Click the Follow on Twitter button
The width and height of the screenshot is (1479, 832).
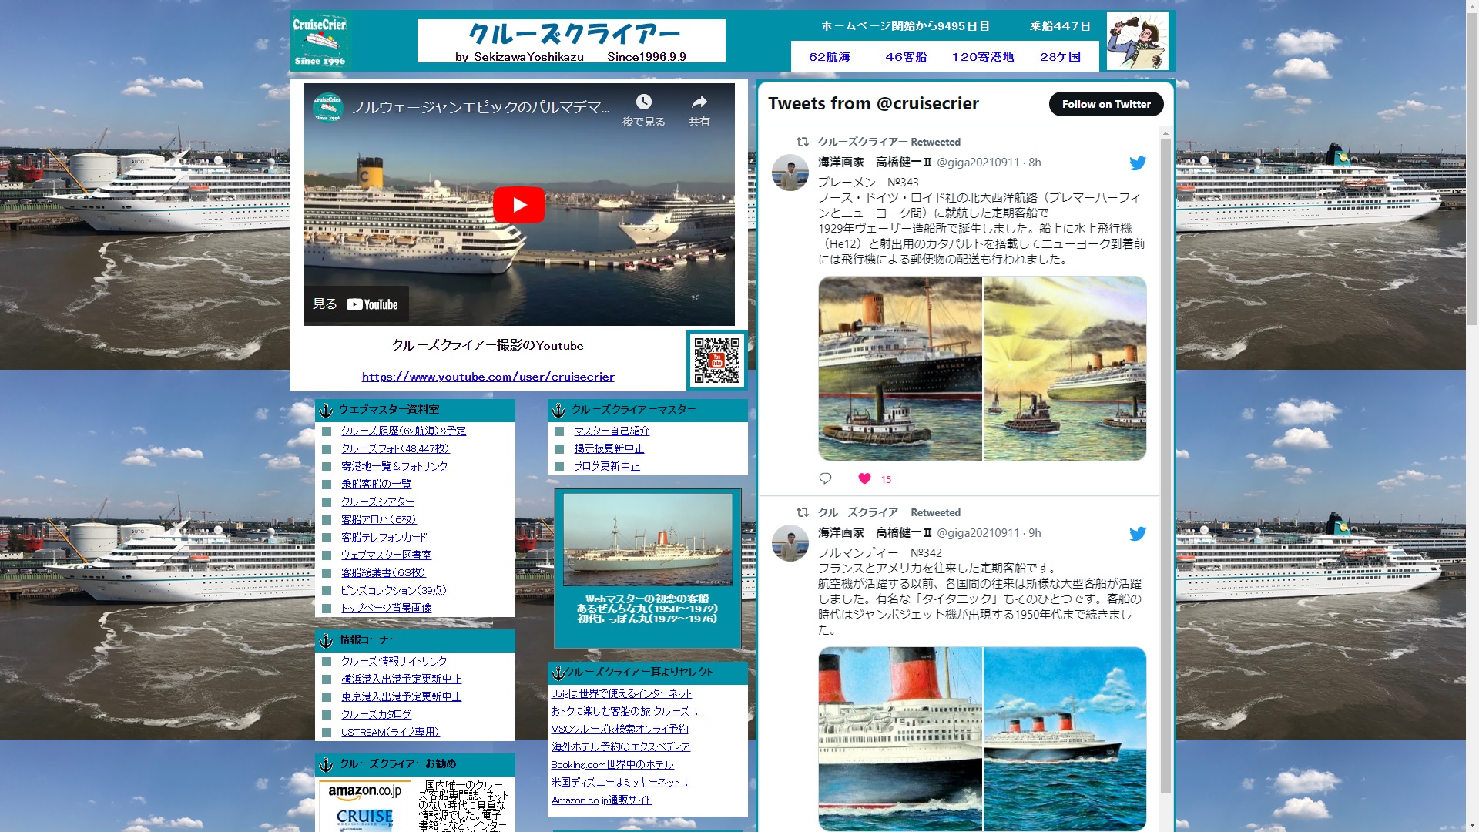pos(1106,104)
